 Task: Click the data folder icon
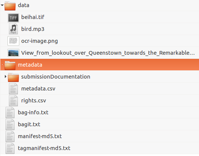[x=10, y=6]
